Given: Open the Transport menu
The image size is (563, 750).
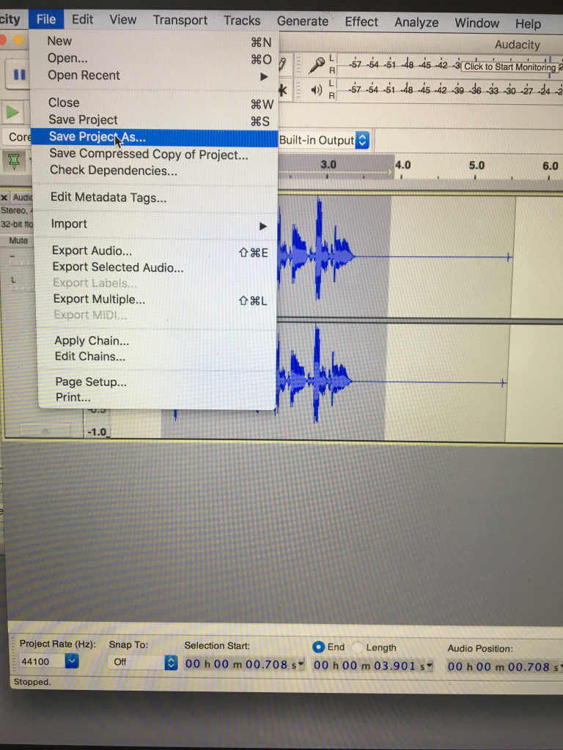Looking at the screenshot, I should pos(180,21).
